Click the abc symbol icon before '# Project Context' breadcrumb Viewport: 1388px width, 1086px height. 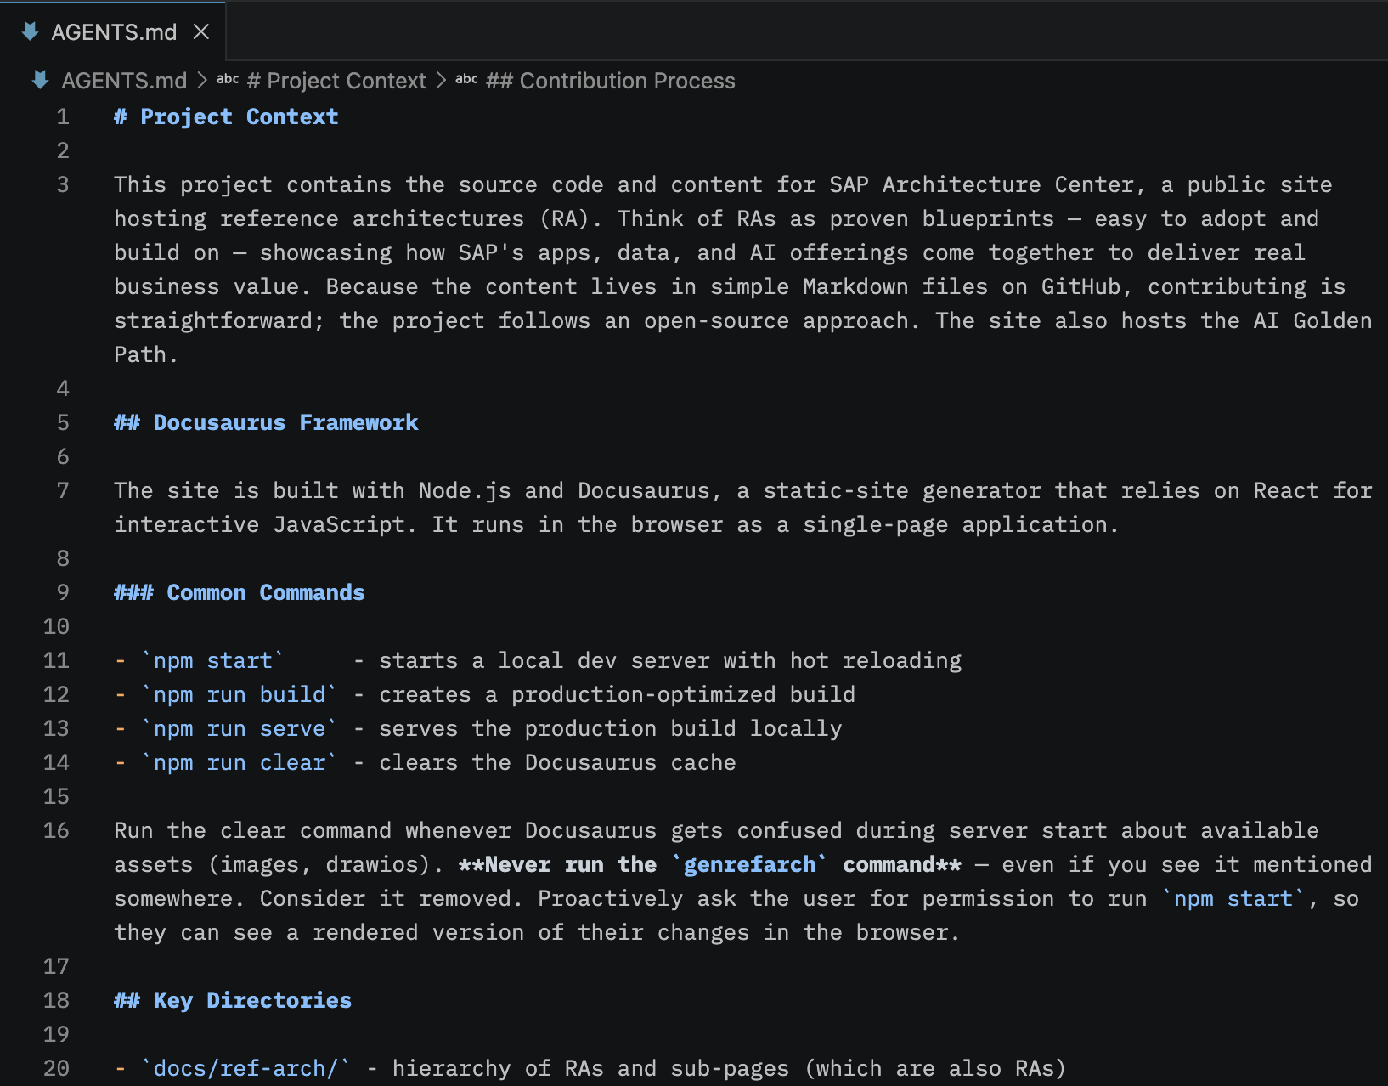(228, 80)
